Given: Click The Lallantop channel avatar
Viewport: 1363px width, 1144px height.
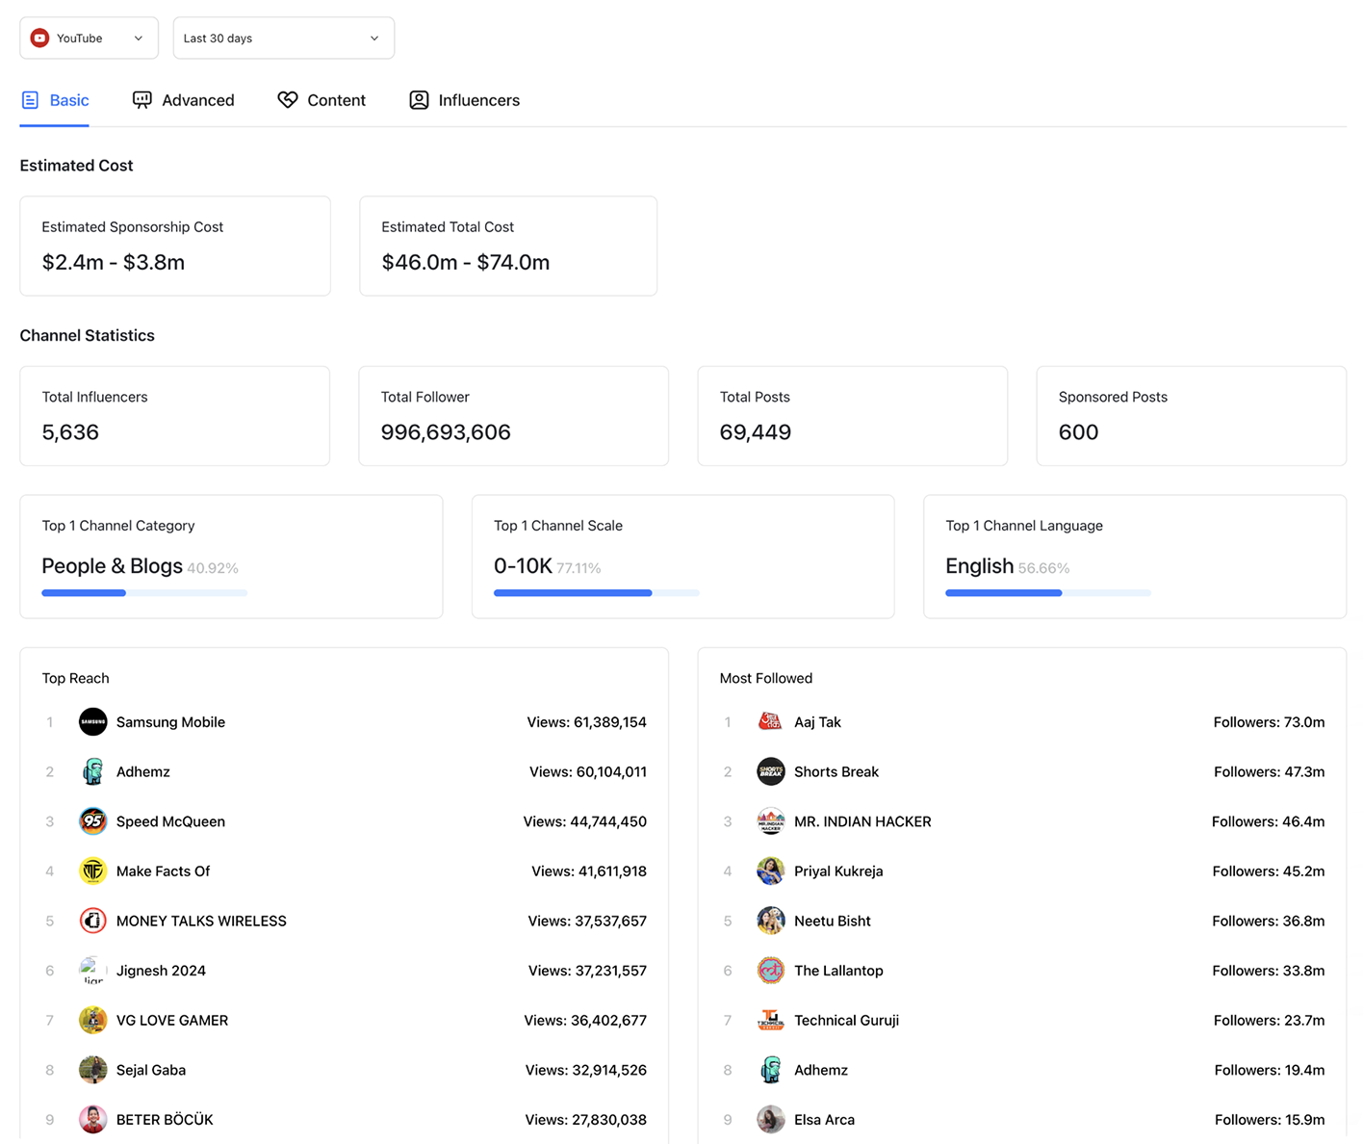Looking at the screenshot, I should [770, 971].
